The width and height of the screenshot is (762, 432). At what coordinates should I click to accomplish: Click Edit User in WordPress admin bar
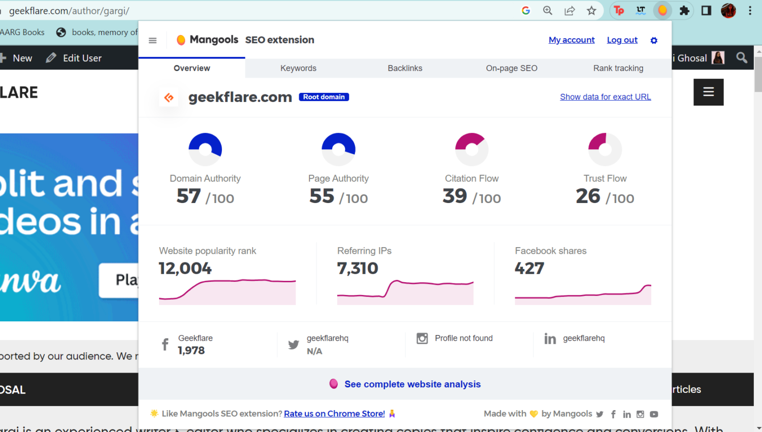tap(74, 58)
